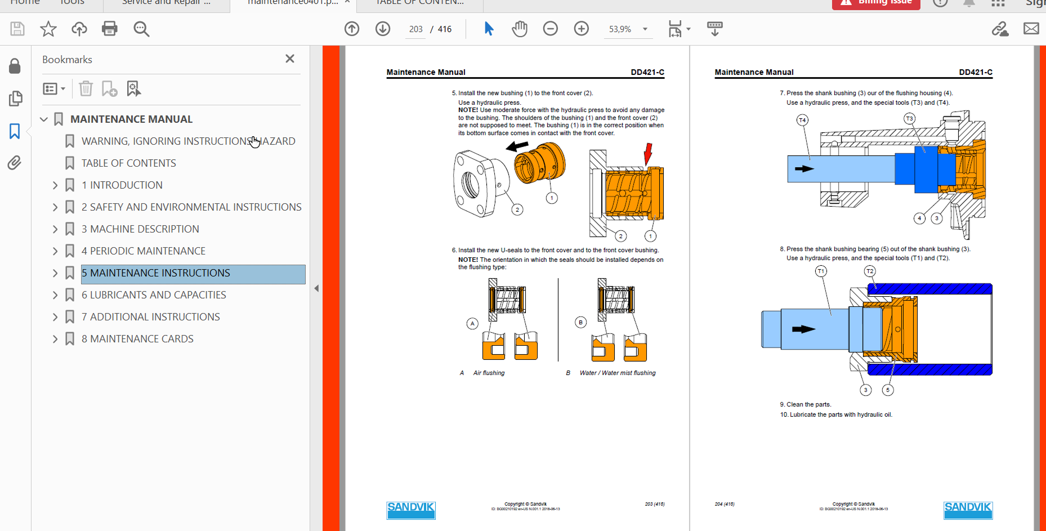Jump to WARNING, IGNORING INSTRUCTIONS HAZARD bookmark
Screen dimensions: 1046x531
188,141
